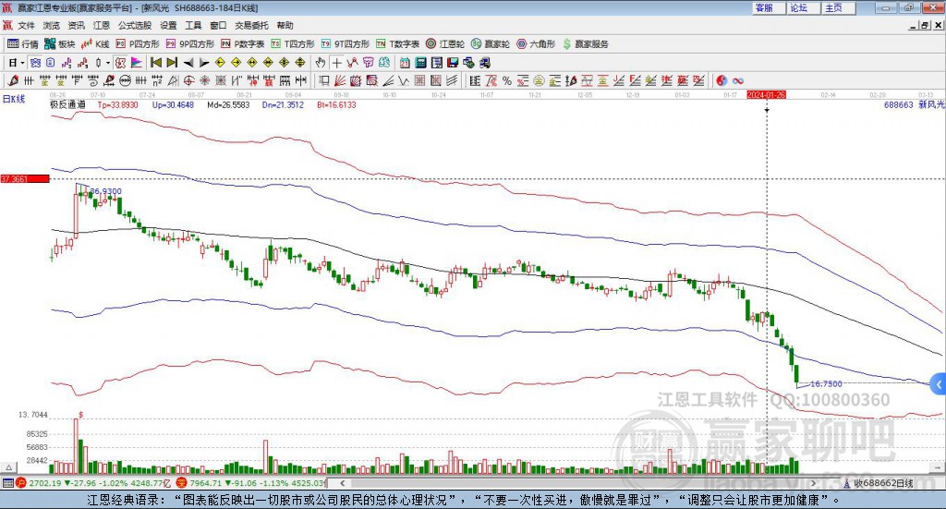Open the 帮助 menu
The image size is (946, 509).
[285, 25]
